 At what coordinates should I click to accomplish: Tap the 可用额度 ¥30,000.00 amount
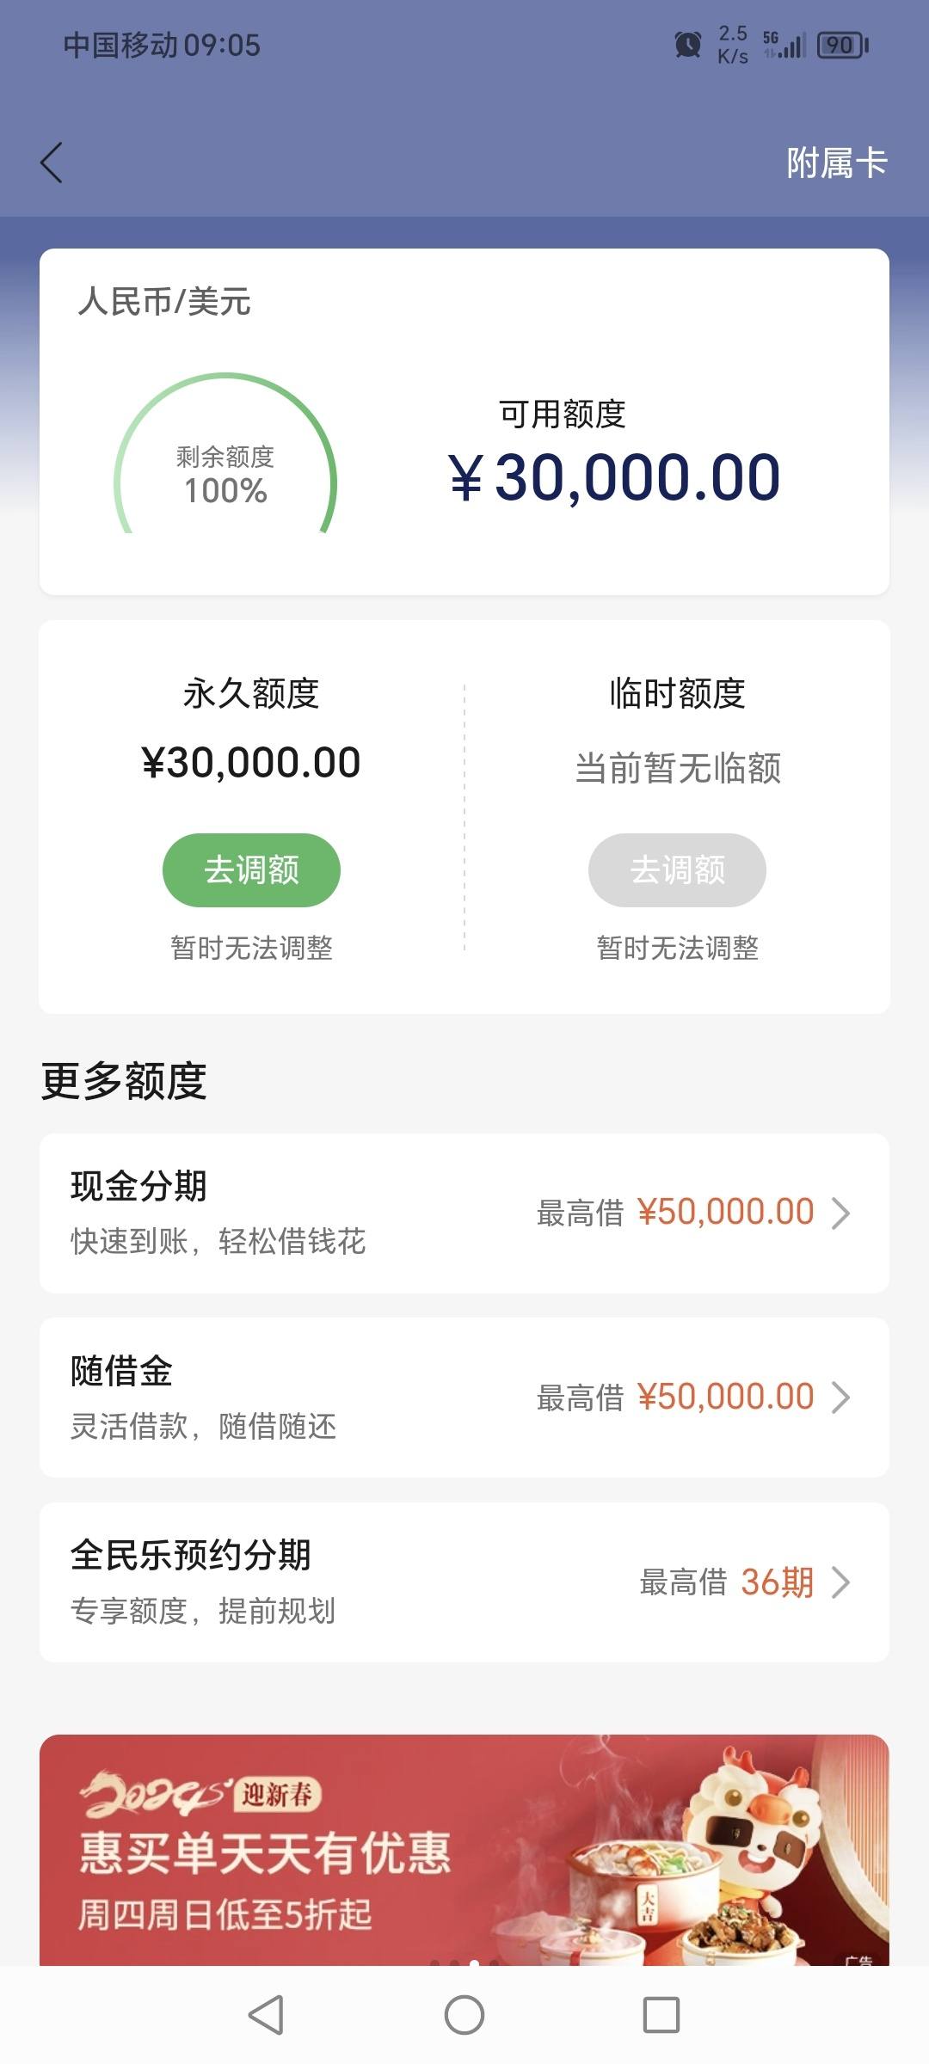point(614,477)
